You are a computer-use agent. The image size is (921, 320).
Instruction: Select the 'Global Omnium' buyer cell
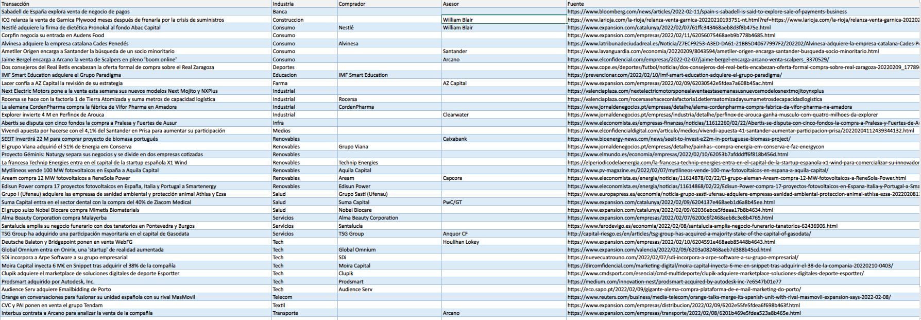(389, 250)
